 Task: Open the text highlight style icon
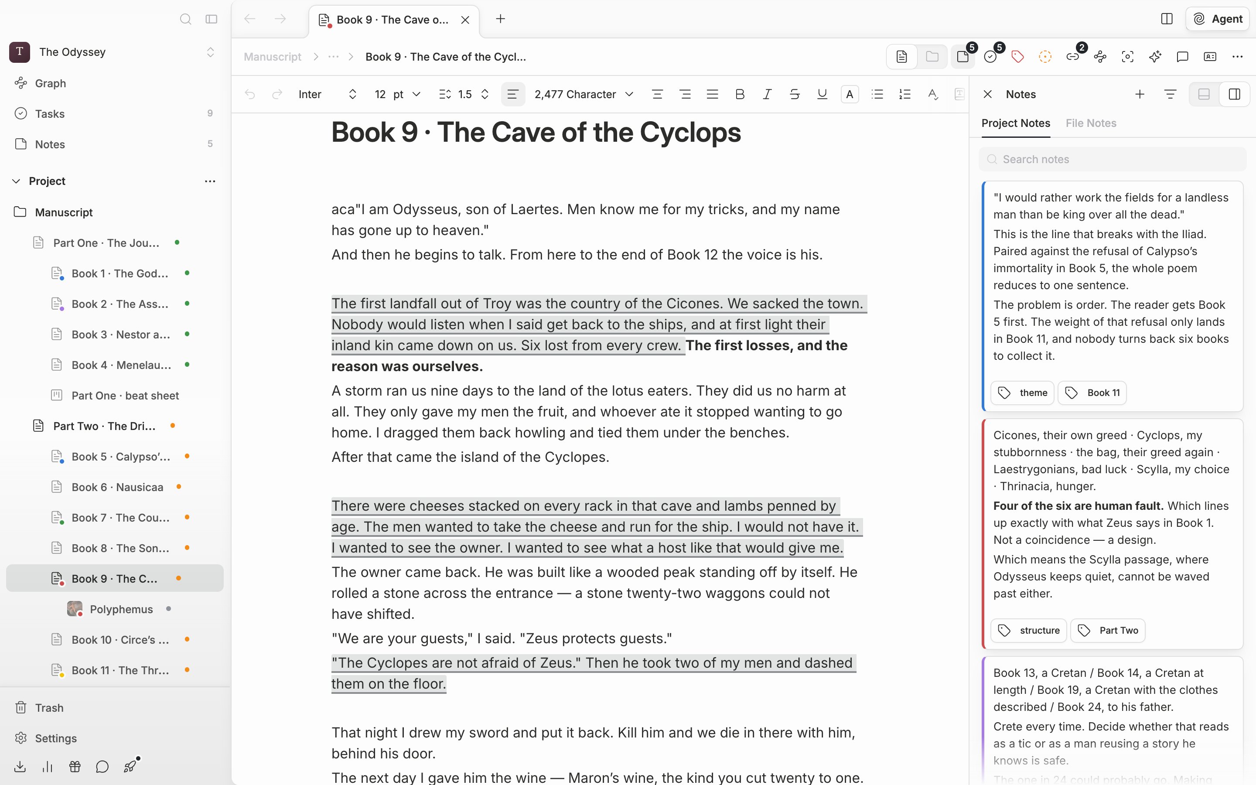point(933,94)
